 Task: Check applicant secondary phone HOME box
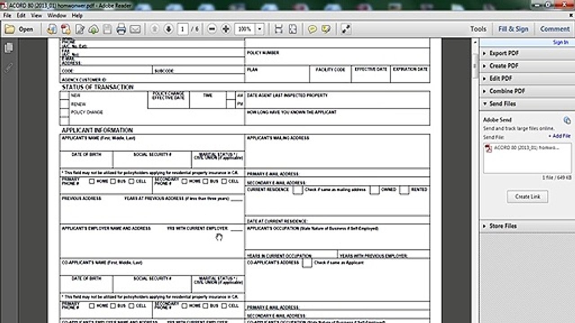(x=185, y=181)
